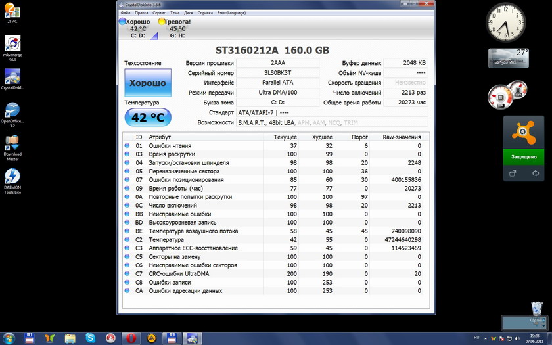
Task: Switch input language via RU indicator
Action: click(476, 338)
